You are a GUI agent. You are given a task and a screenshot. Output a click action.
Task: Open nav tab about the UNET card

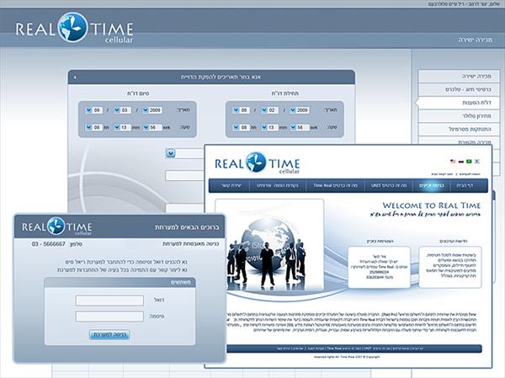pos(389,185)
